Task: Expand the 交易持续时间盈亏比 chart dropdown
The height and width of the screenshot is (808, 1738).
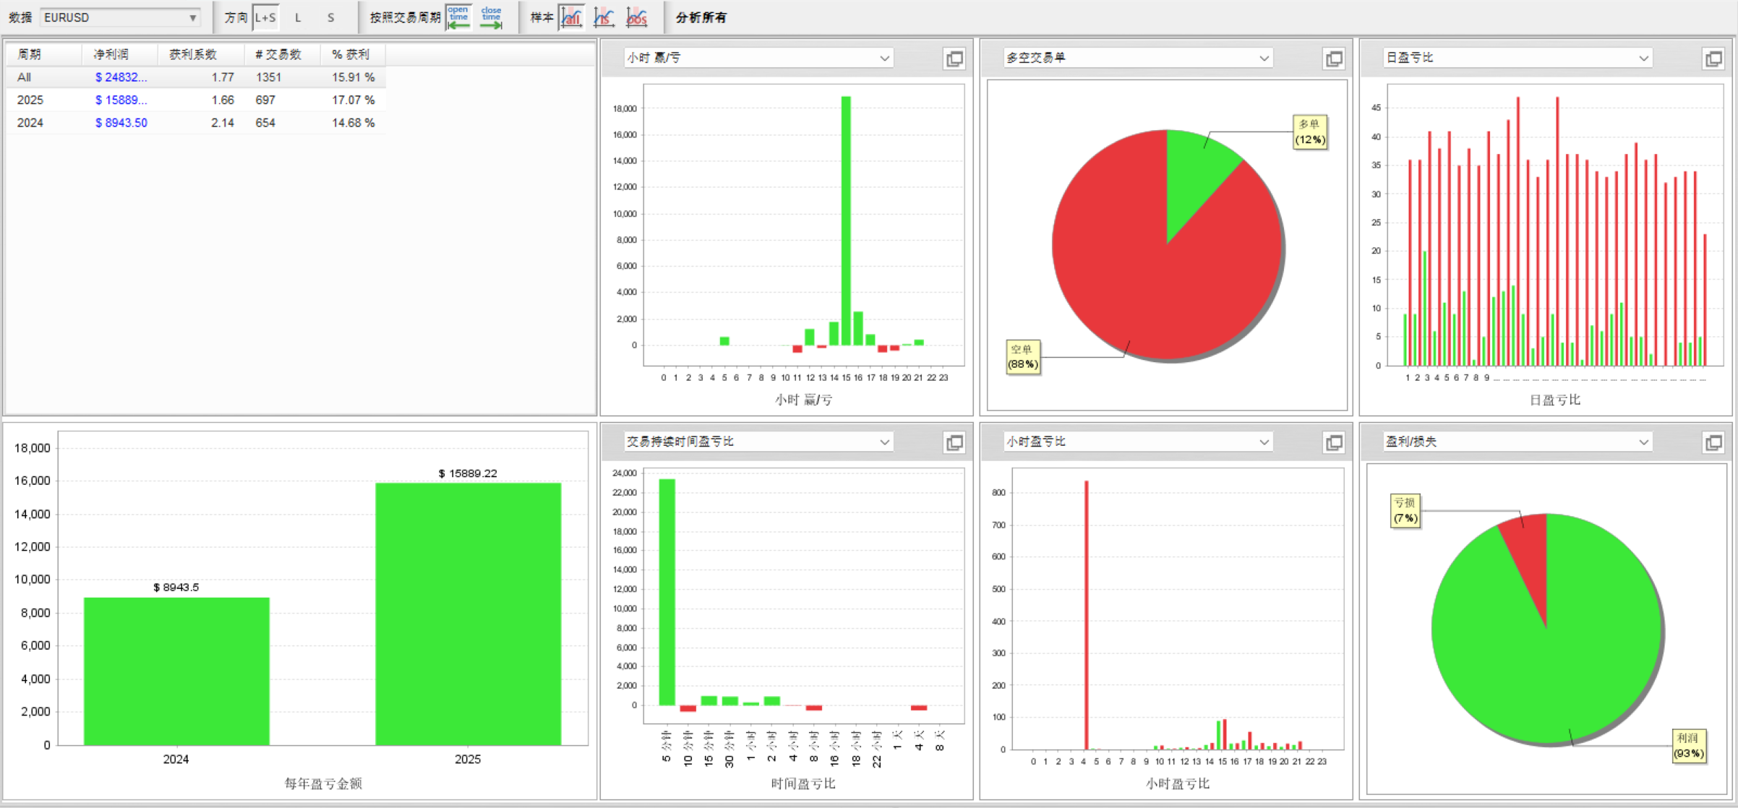Action: tap(758, 442)
